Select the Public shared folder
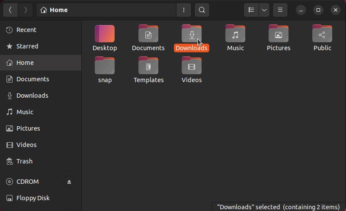Image resolution: width=346 pixels, height=211 pixels. click(322, 34)
